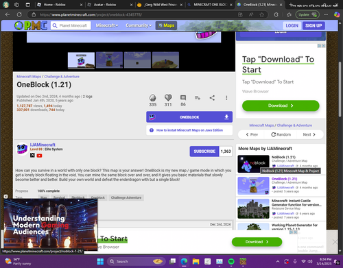Open IJAMinecraft's X profile icon
The height and width of the screenshot is (268, 343).
click(x=32, y=156)
